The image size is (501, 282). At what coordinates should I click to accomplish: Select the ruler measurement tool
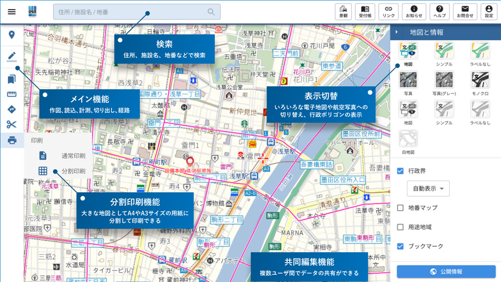(x=11, y=95)
